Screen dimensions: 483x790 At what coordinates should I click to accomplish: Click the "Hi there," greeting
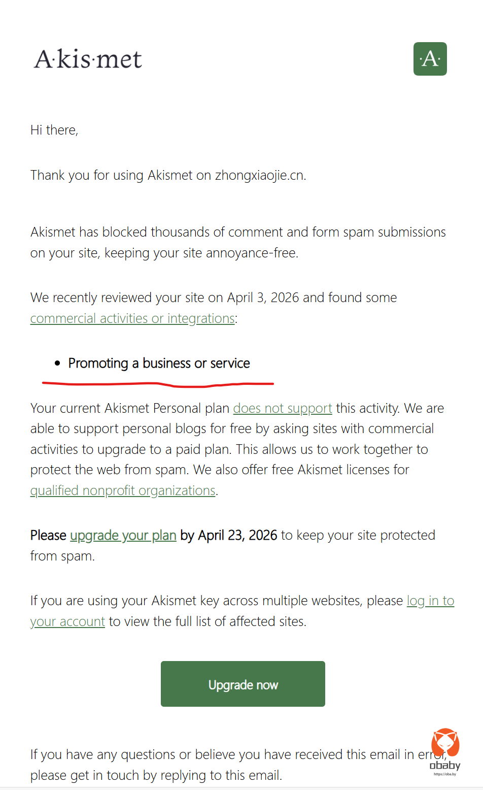54,130
